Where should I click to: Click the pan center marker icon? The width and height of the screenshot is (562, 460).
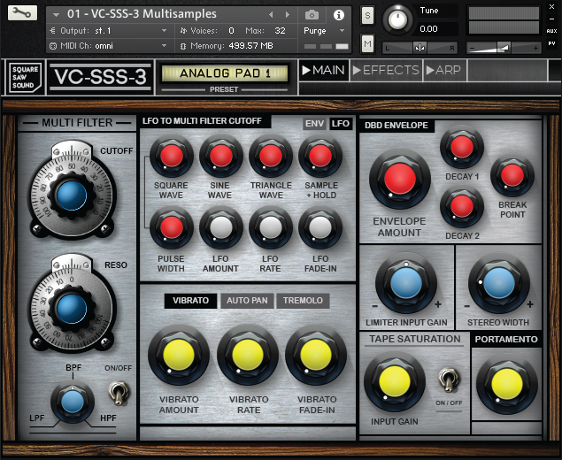coord(420,48)
